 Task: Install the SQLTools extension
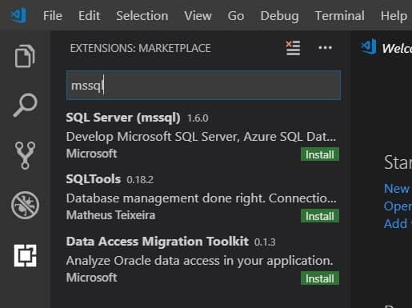click(x=320, y=216)
